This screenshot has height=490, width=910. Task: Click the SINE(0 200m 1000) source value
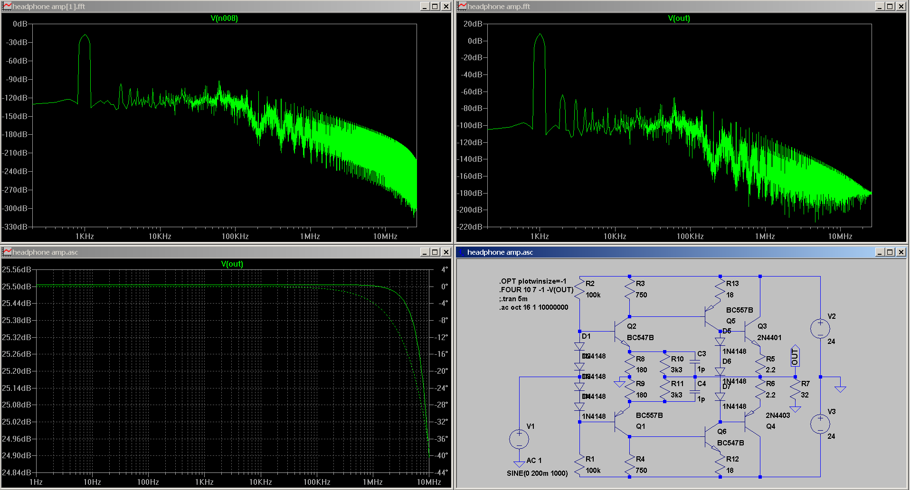[x=537, y=473]
